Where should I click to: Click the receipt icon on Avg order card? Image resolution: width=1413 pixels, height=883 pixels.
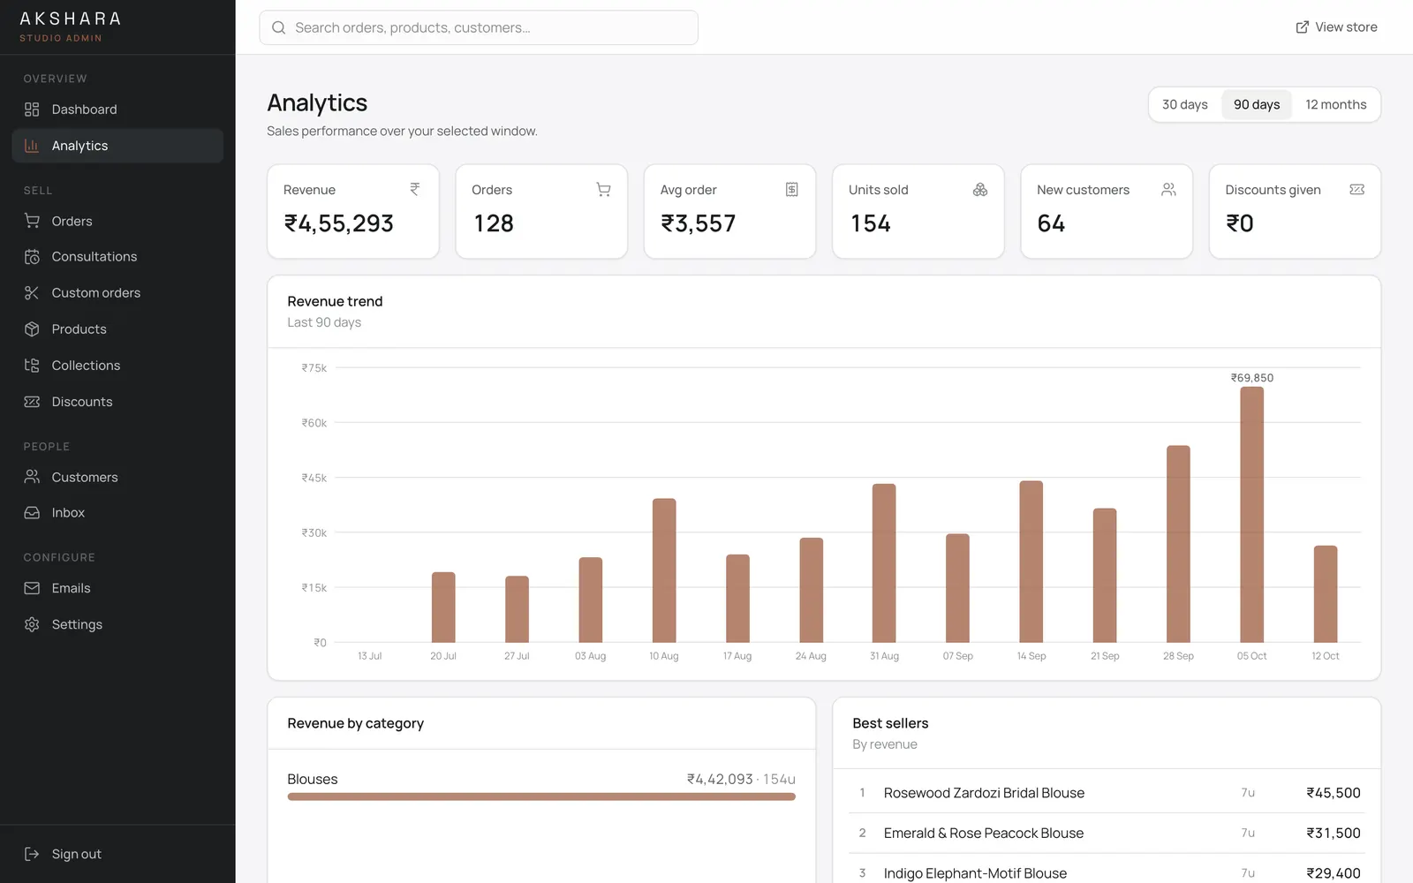(792, 189)
